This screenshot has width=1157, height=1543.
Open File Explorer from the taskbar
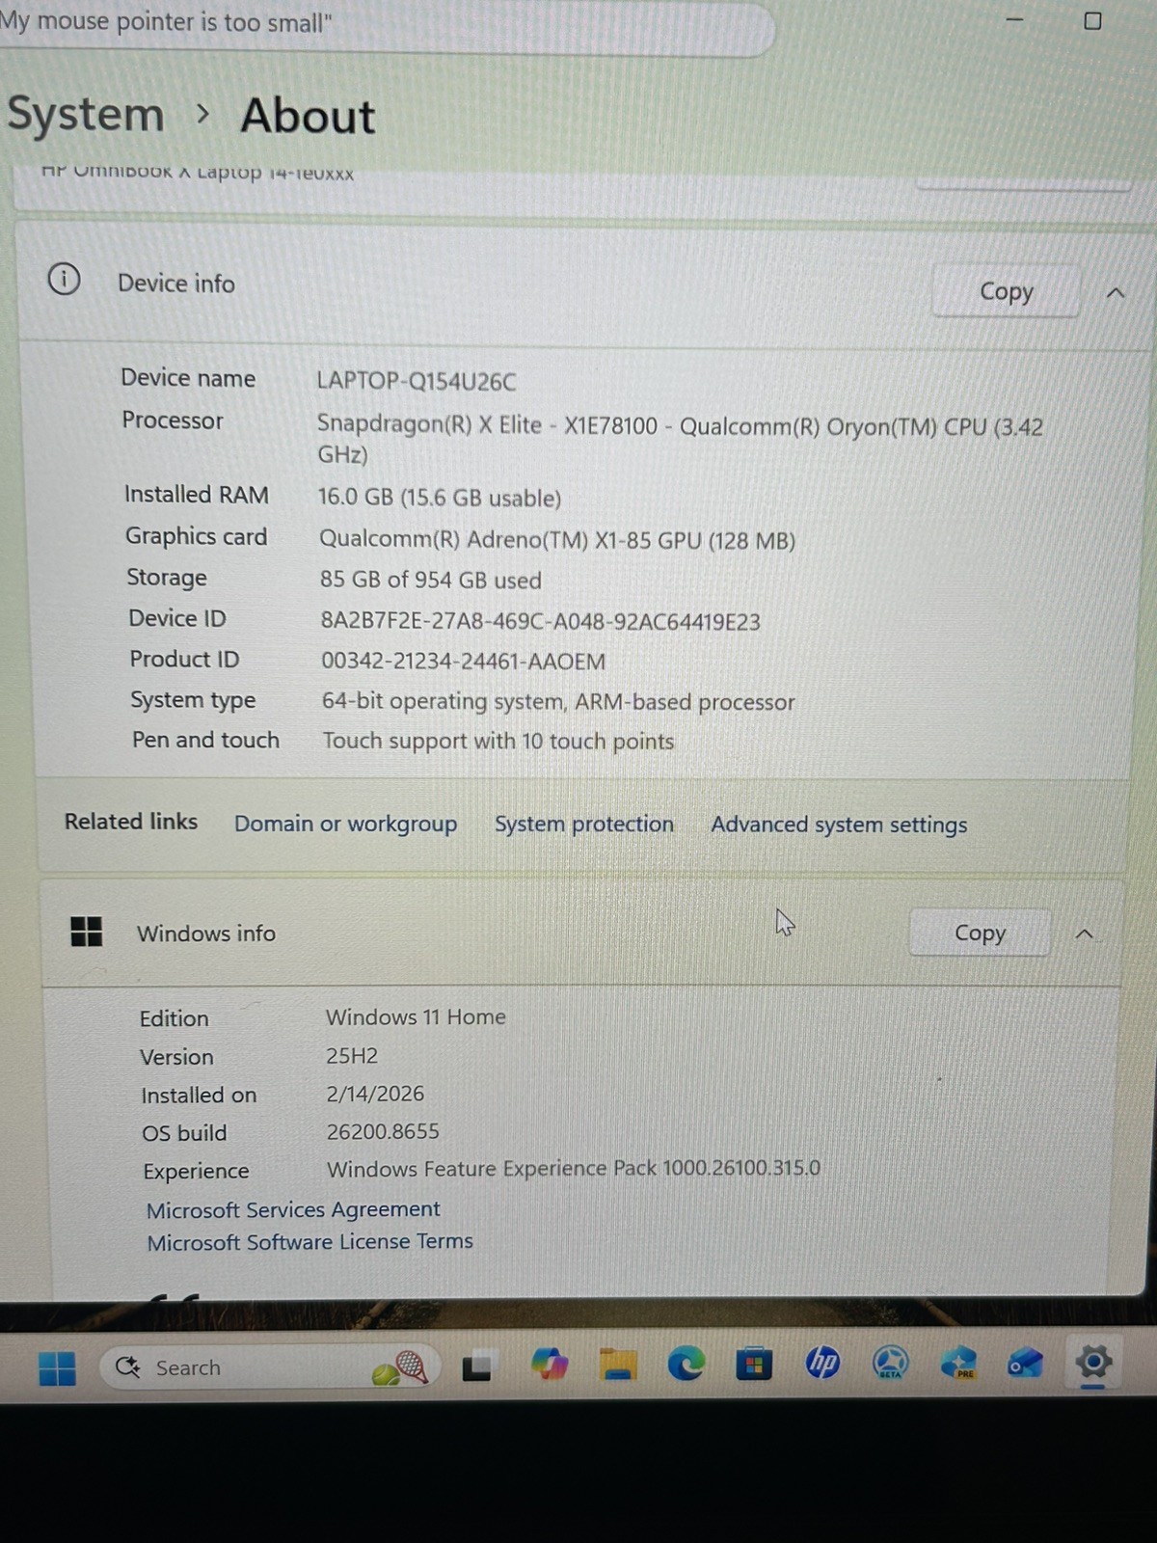coord(618,1365)
